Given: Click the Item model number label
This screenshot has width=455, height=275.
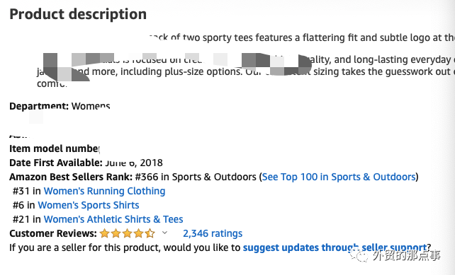Looking at the screenshot, I should point(55,148).
